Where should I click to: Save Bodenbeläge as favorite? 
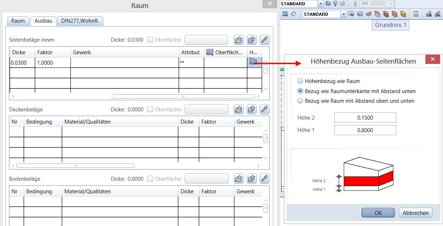[252, 179]
